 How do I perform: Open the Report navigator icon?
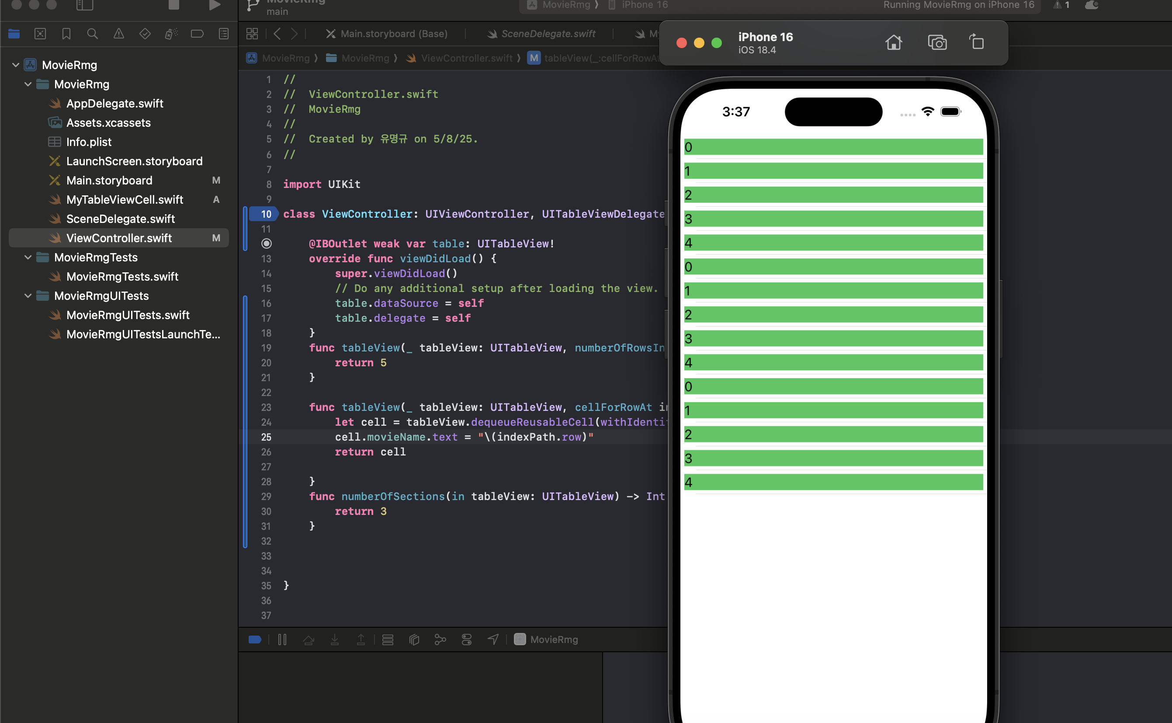point(223,34)
